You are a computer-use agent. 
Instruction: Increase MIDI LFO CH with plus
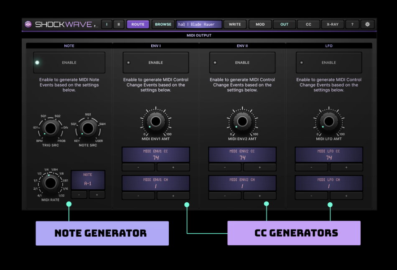point(346,196)
